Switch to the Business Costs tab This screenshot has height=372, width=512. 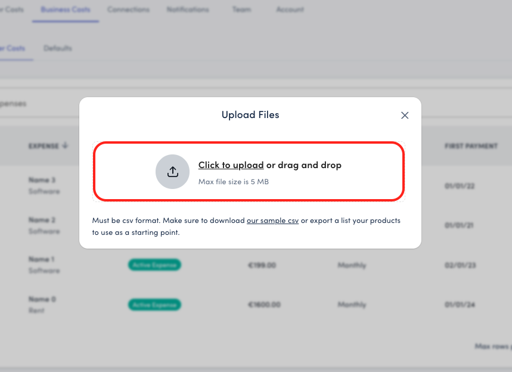pos(66,10)
